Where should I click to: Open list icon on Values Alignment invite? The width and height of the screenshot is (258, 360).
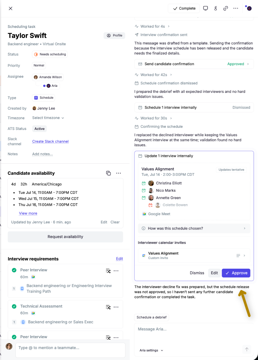coord(238,256)
